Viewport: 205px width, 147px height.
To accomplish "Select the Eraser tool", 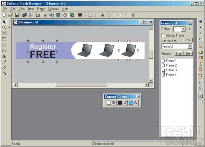I will (4, 68).
